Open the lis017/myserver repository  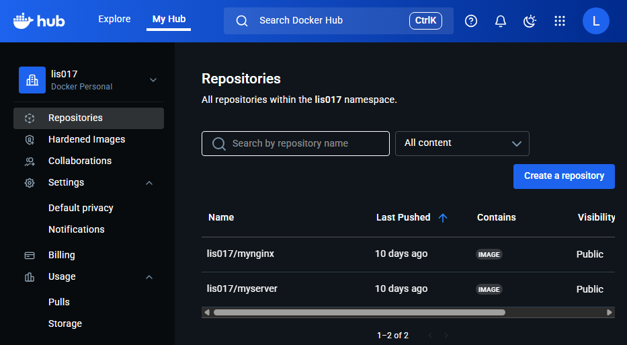click(242, 289)
